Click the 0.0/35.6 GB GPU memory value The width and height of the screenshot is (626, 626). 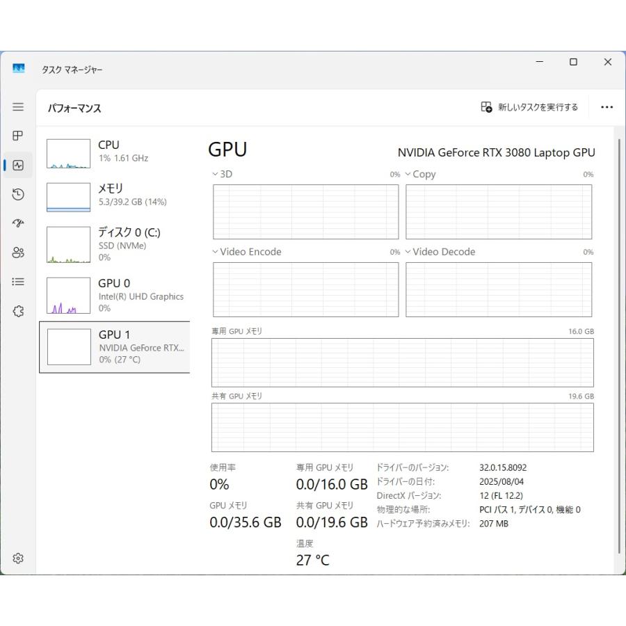tap(246, 522)
